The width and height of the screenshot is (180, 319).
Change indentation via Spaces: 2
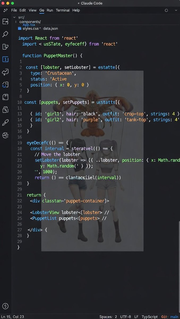click(108, 317)
